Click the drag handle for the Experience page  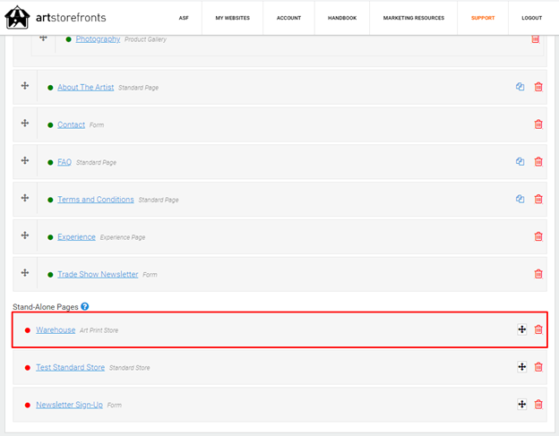[25, 235]
